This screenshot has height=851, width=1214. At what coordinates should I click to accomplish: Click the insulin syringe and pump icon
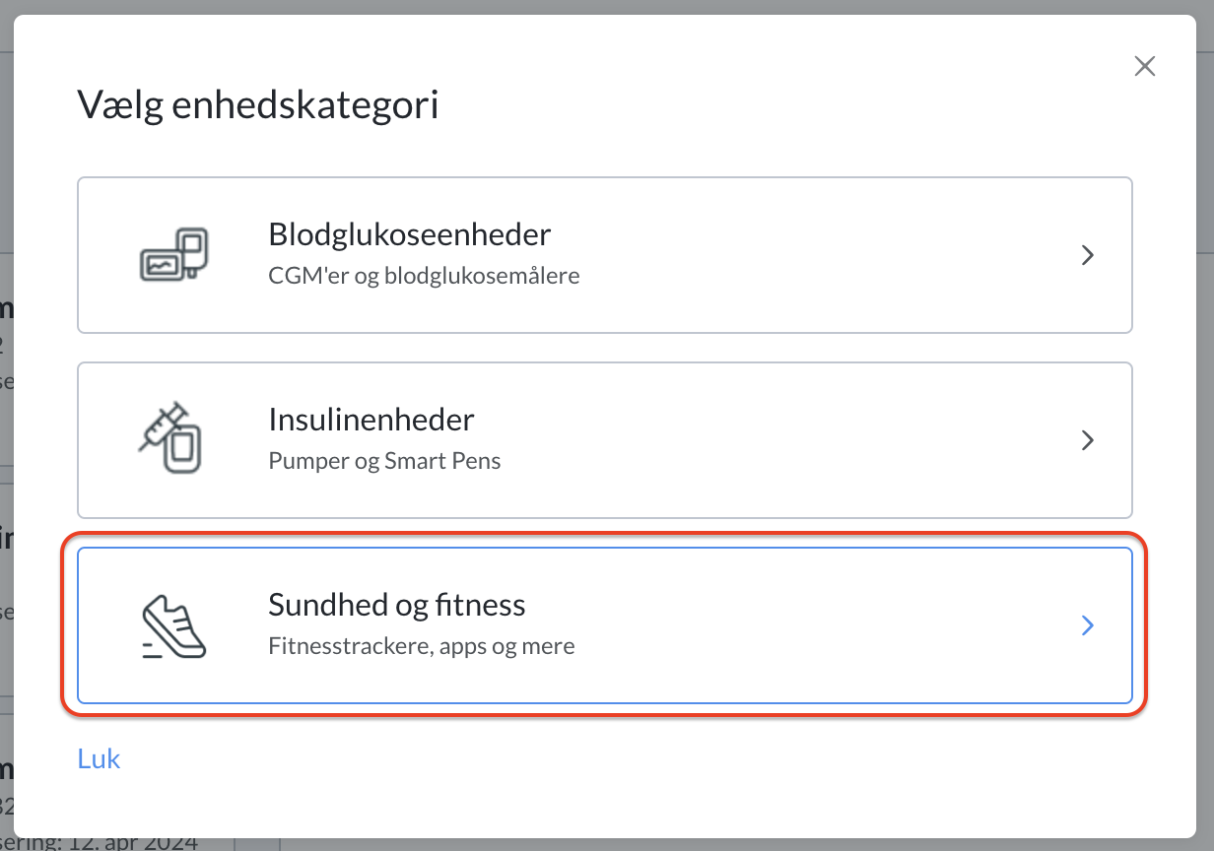coord(169,439)
